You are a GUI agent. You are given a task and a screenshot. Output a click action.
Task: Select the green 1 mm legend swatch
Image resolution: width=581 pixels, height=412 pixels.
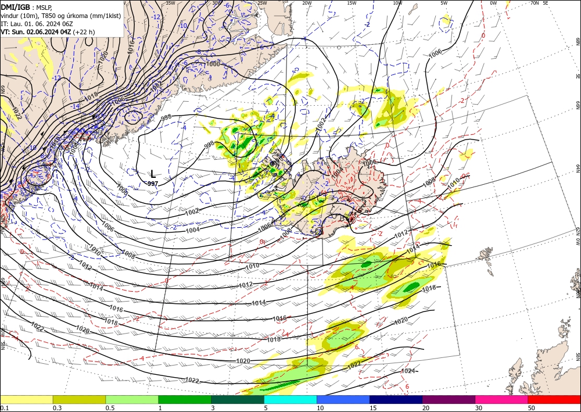point(185,399)
